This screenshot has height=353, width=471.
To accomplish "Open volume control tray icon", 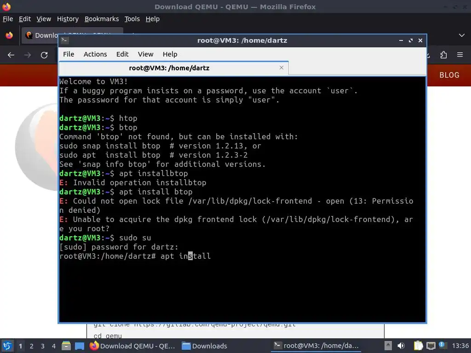I will 401,346.
